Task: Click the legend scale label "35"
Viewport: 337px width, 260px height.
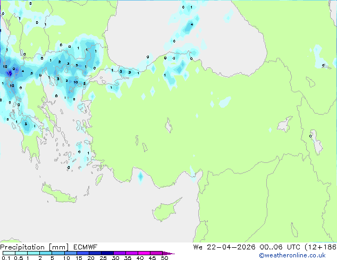Action: (128, 258)
